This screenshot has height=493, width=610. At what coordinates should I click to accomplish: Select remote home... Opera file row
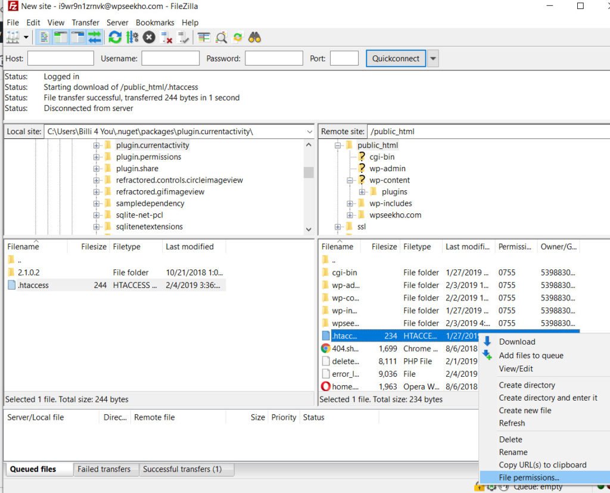point(399,387)
